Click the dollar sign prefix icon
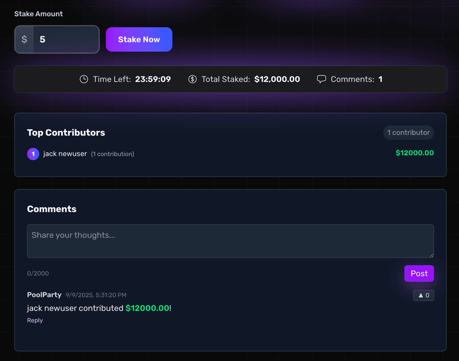459x361 pixels. 24,39
